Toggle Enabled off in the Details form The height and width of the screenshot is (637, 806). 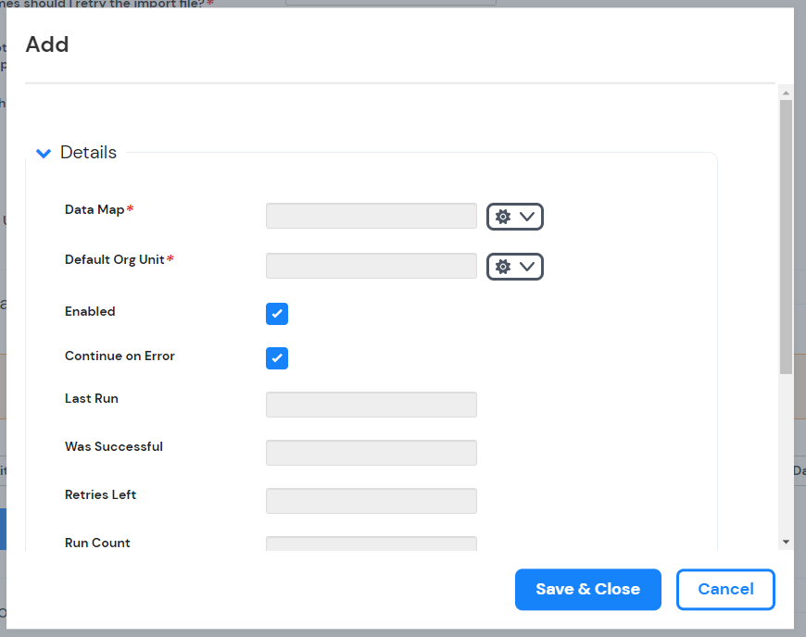[277, 314]
